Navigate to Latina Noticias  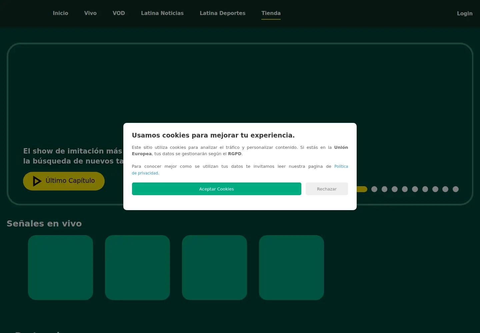(162, 13)
